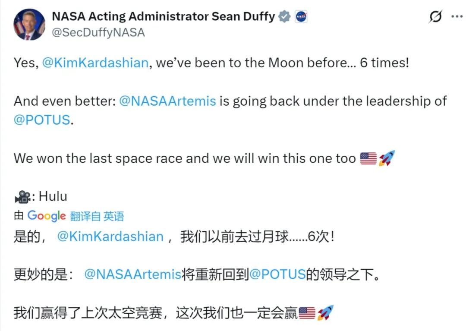The height and width of the screenshot is (331, 466).
Task: Open the three-dot more options menu
Action: [x=457, y=16]
